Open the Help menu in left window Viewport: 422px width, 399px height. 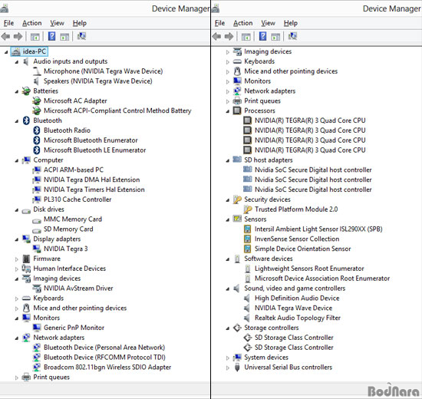pos(79,23)
